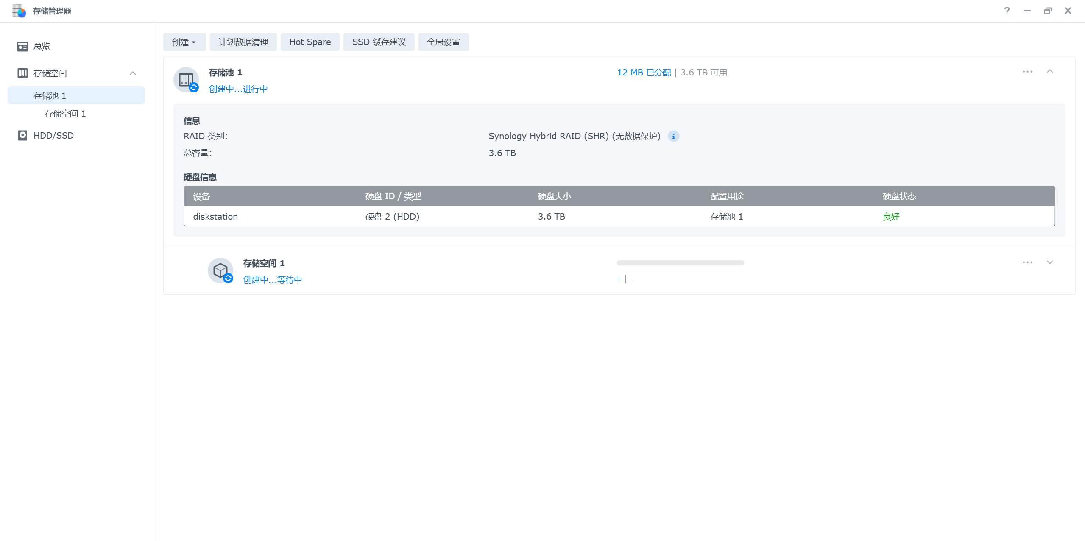Open more options for 存储池 1
The image size is (1085, 541).
point(1027,72)
